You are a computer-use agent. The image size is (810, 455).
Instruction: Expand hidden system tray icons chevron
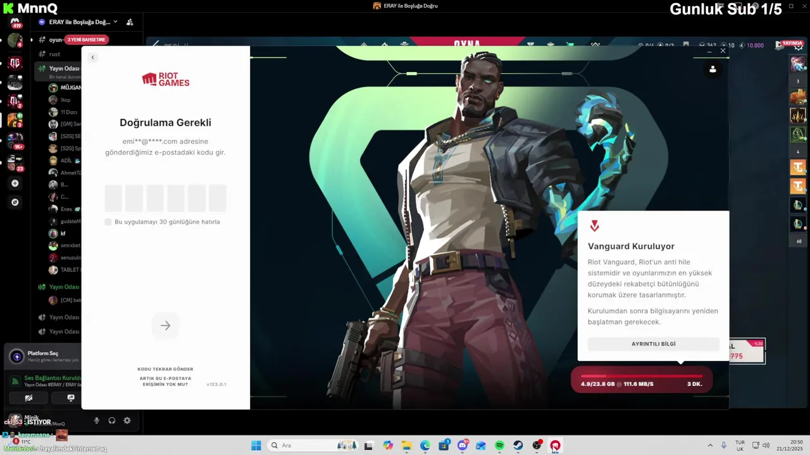[x=710, y=446]
